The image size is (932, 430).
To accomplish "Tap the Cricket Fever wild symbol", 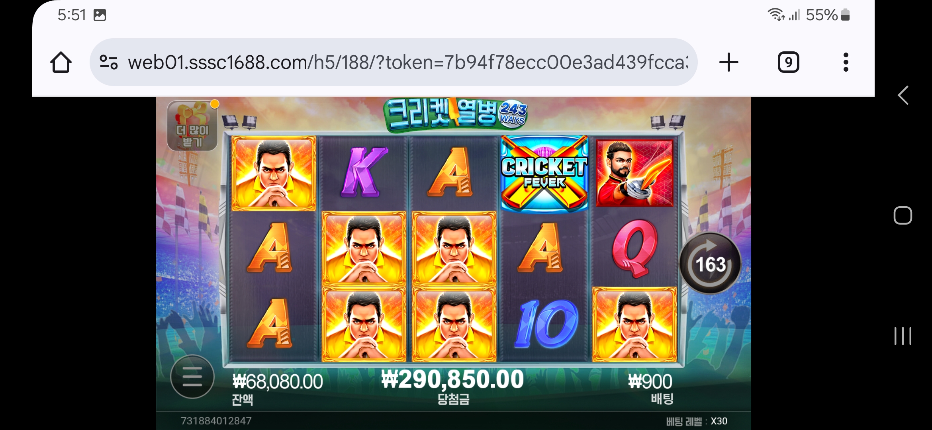I will tap(544, 173).
